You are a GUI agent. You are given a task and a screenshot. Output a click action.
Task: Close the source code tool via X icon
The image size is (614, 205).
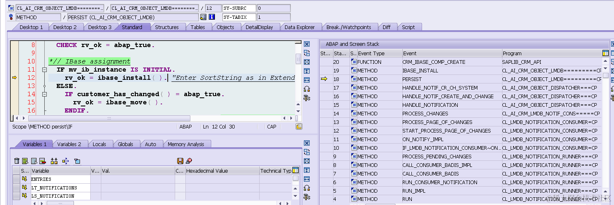tap(307, 44)
